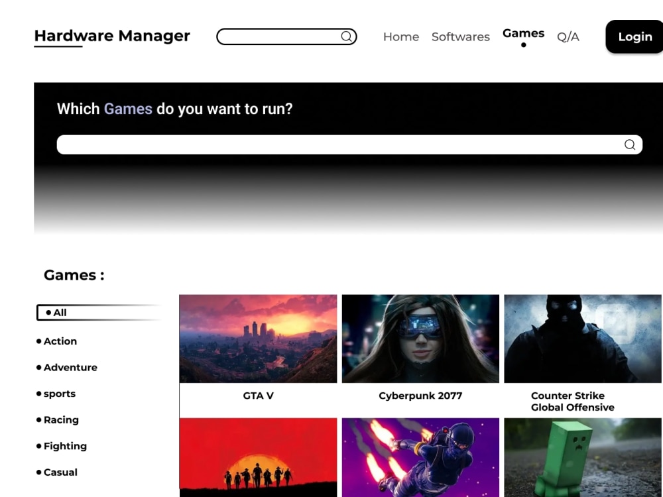Focus the header search field
The image size is (663, 497).
(x=286, y=36)
